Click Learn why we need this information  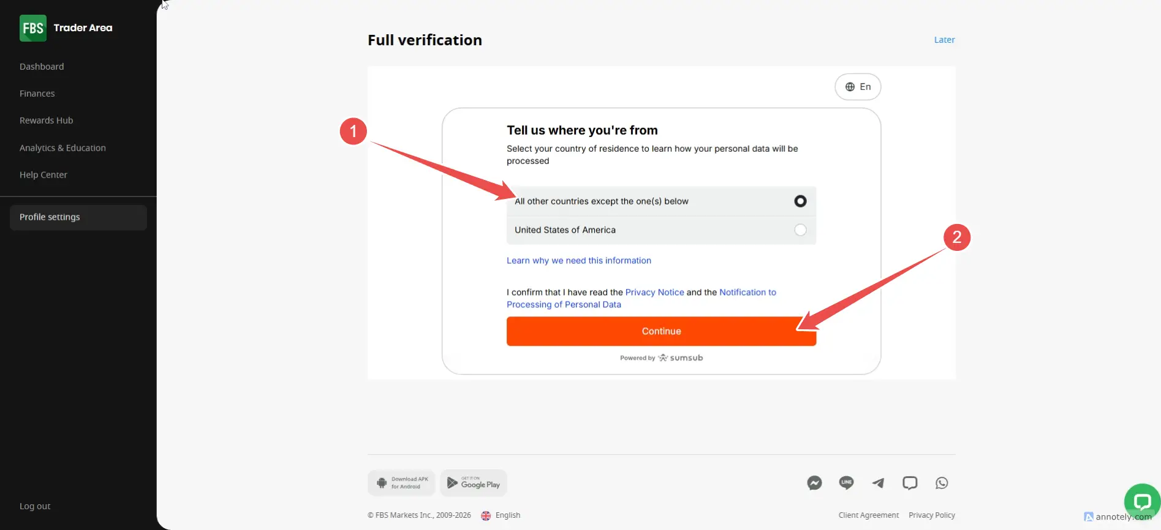tap(578, 261)
